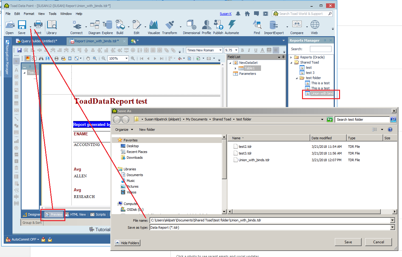Click the Profile tool icon
The image size is (402, 257).
point(206,27)
